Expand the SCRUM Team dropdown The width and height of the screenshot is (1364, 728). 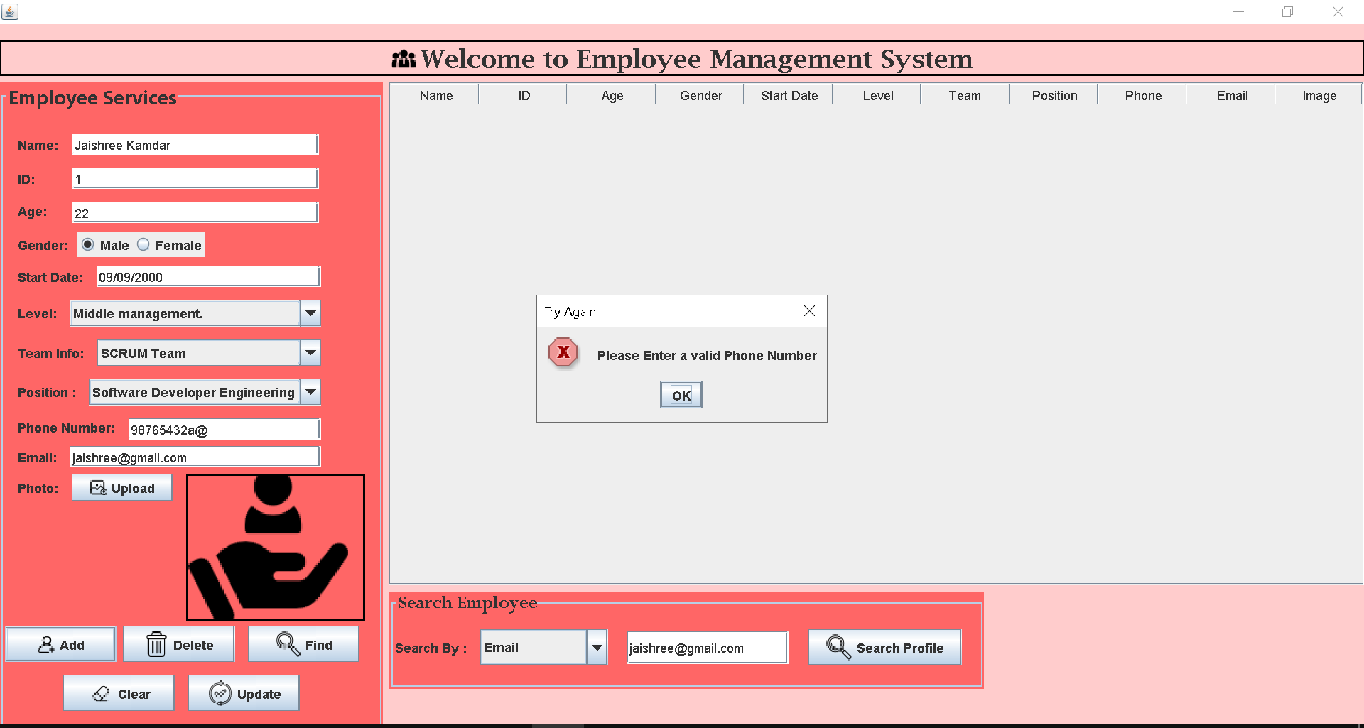(x=310, y=353)
